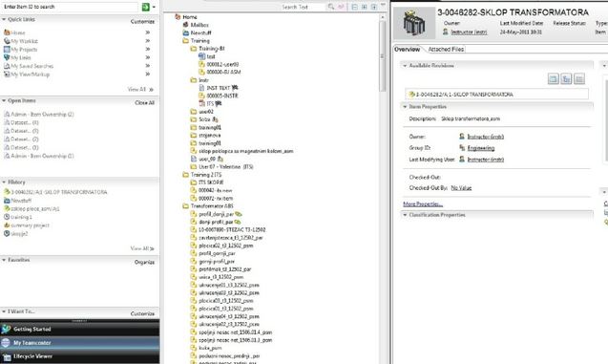Focus the Search Text field above tree

(x=303, y=7)
